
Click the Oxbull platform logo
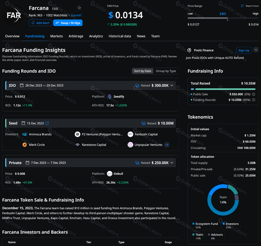tap(110, 174)
